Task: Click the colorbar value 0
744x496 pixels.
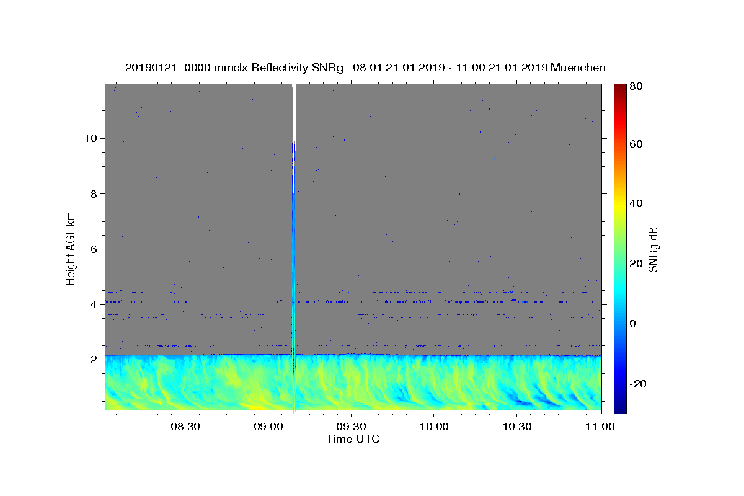Action: pos(632,324)
